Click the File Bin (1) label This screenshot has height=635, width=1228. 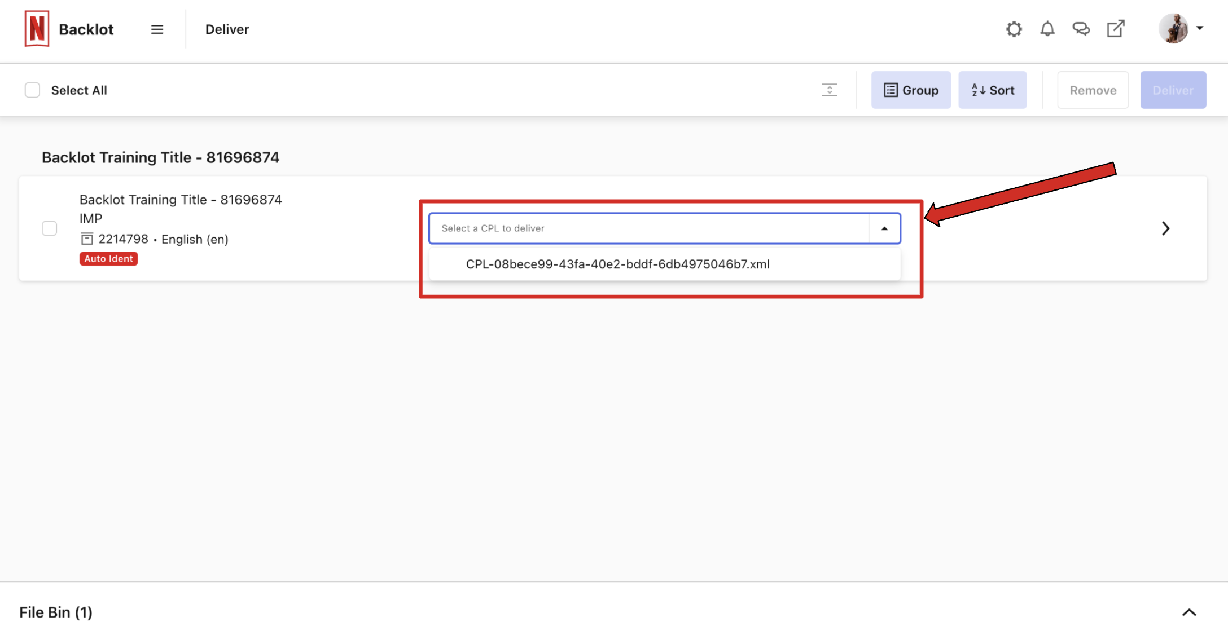[56, 612]
